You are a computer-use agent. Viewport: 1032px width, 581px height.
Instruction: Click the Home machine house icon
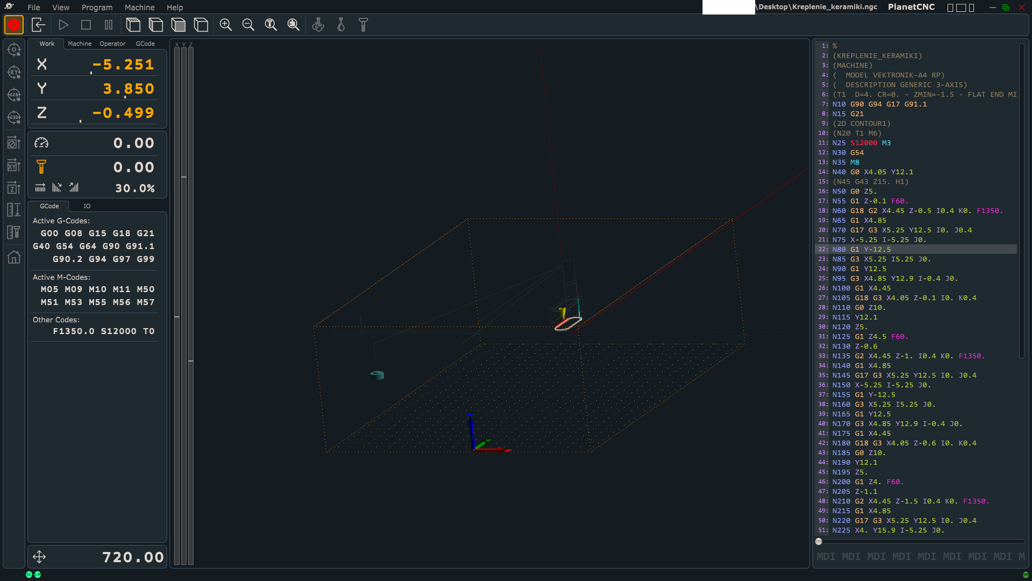point(14,257)
